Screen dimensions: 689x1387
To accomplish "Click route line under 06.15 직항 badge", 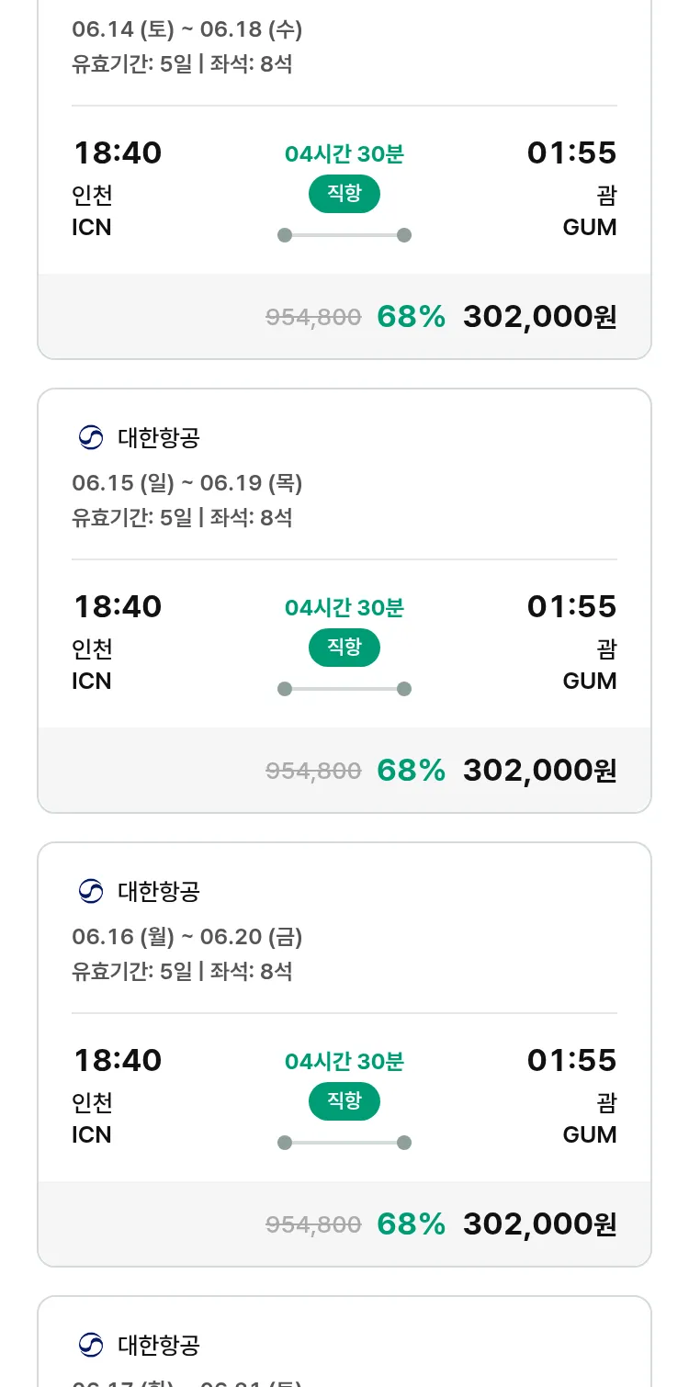I will (x=344, y=689).
